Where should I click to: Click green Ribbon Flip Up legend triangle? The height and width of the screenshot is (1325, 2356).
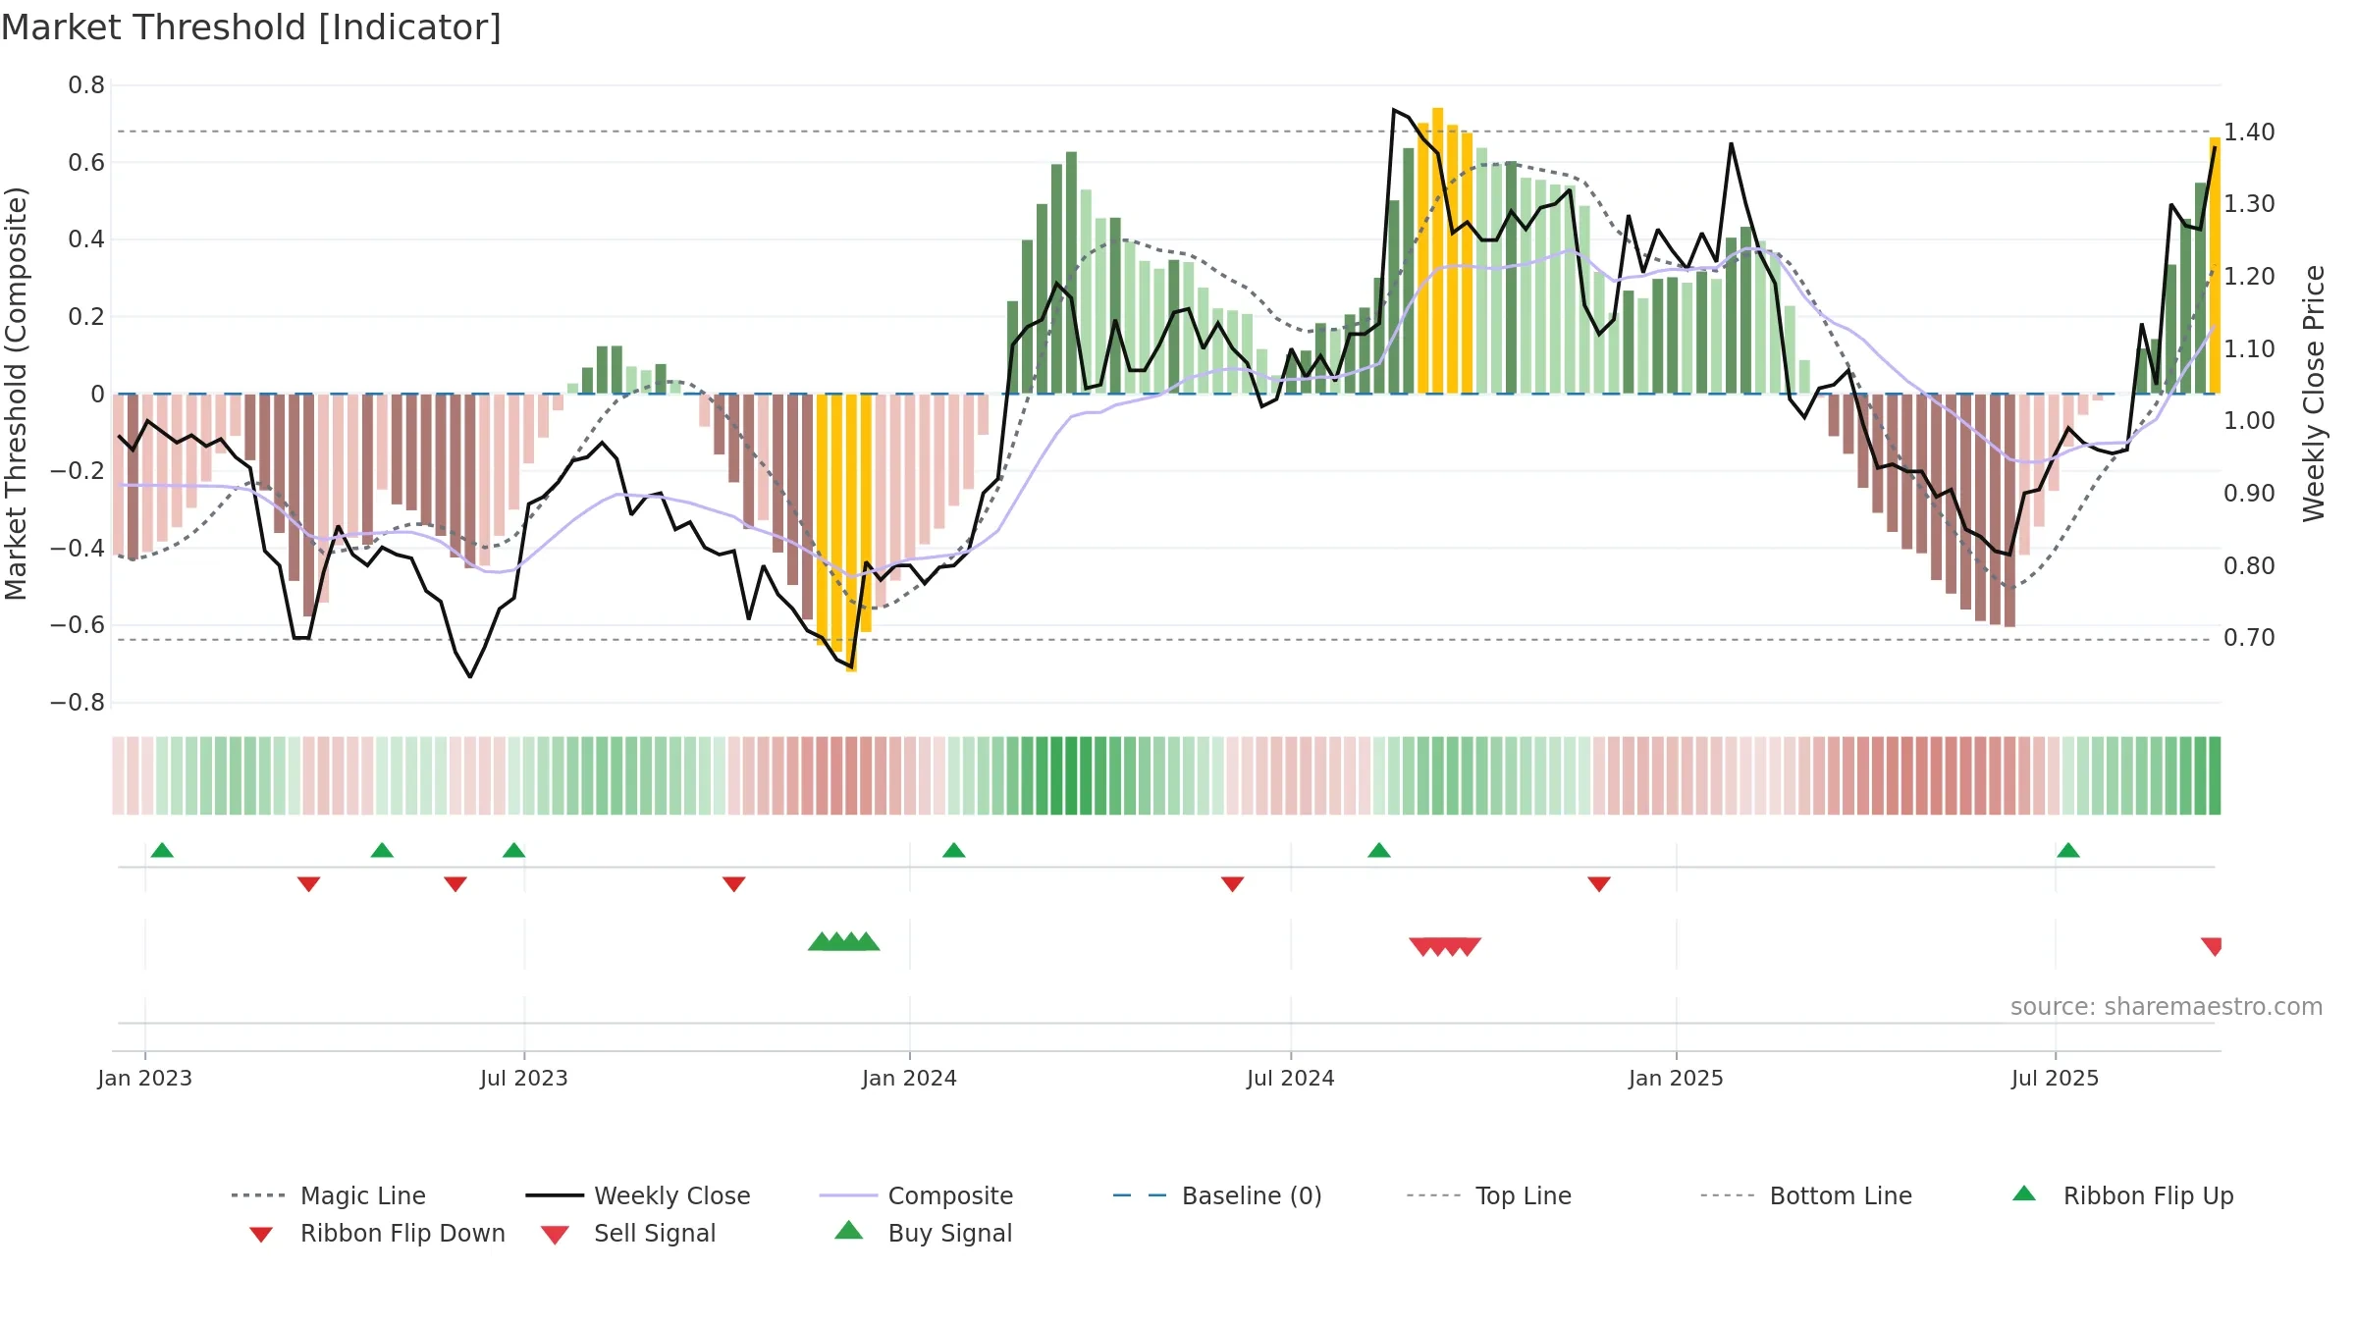[x=2024, y=1193]
